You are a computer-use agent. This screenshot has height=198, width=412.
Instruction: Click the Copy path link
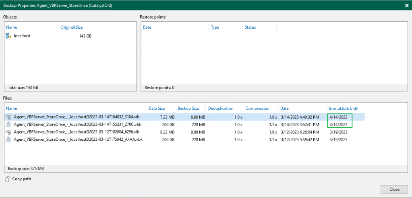tap(21, 179)
